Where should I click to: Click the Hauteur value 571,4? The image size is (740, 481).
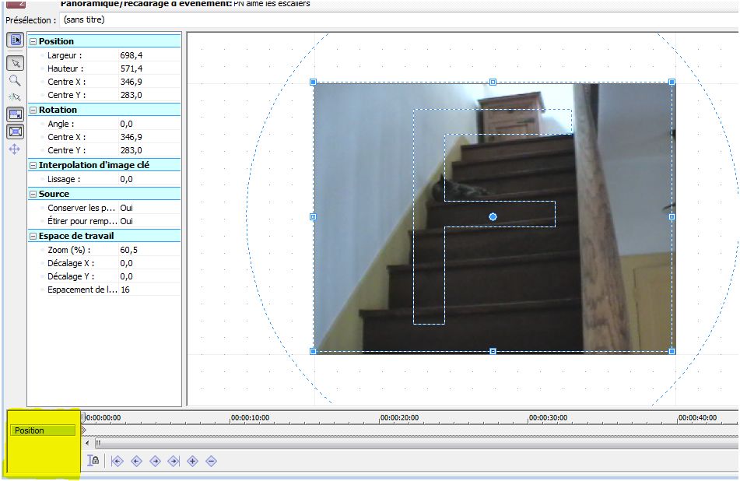click(x=132, y=68)
